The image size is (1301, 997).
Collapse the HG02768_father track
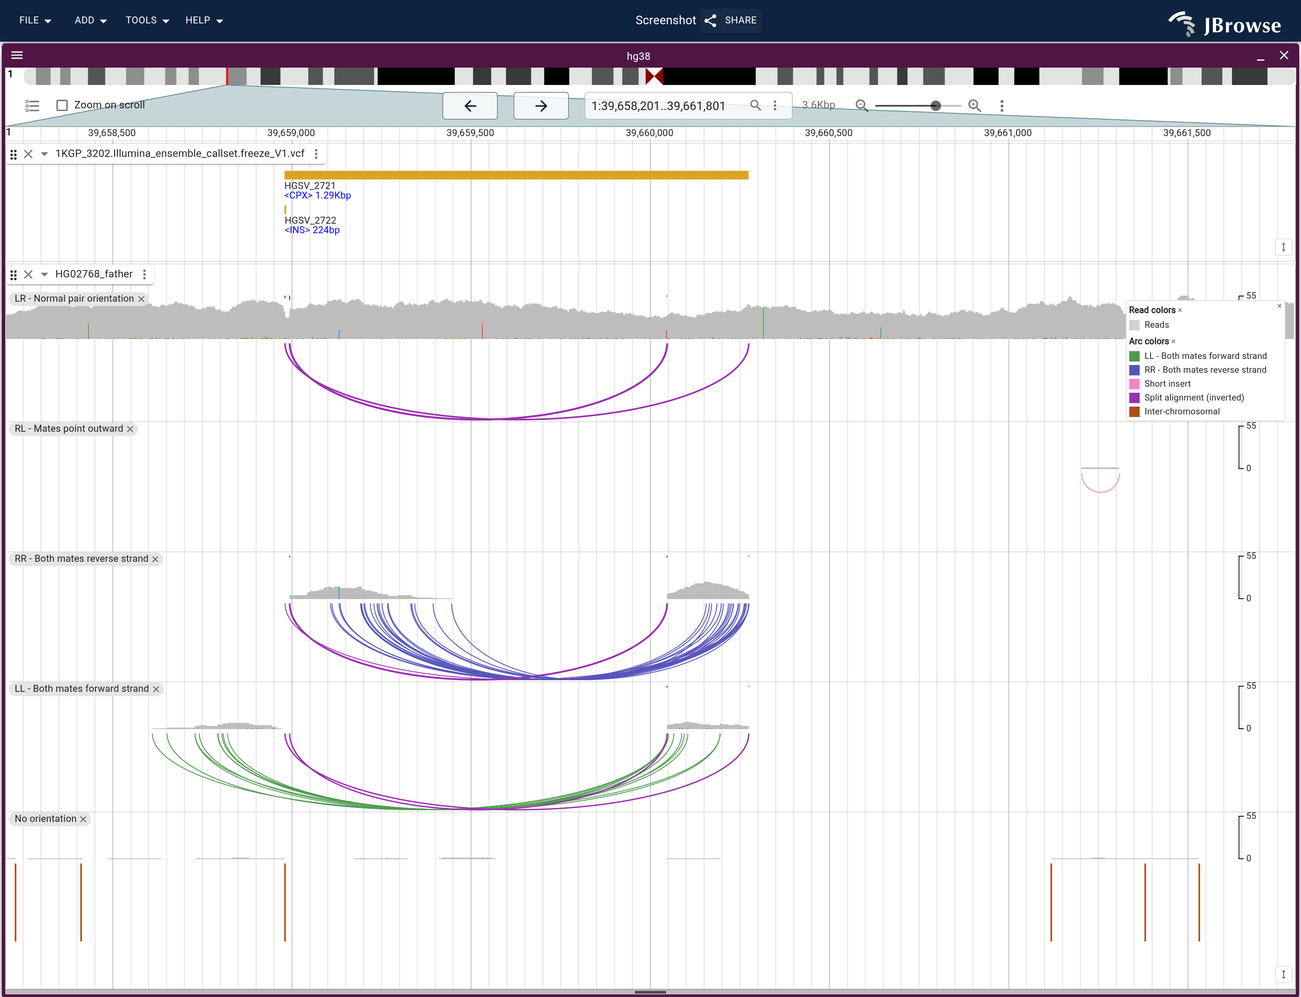(x=44, y=275)
